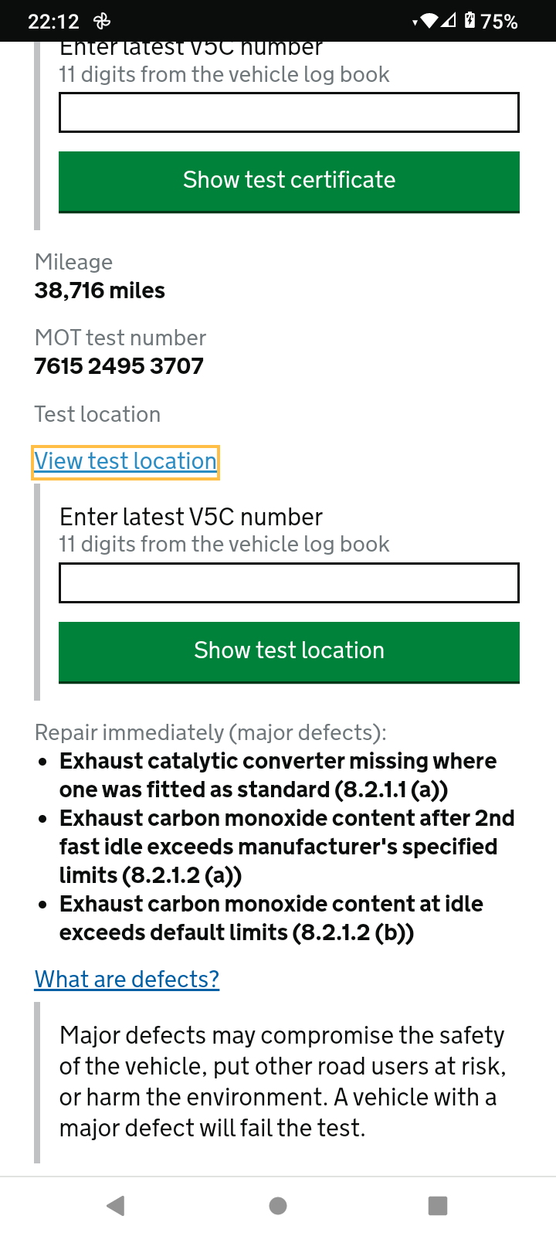Collapse the View test location section
Viewport: 556px width, 1236px height.
[x=125, y=461]
